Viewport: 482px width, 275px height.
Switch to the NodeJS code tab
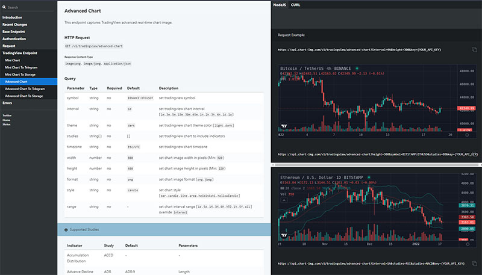[280, 4]
